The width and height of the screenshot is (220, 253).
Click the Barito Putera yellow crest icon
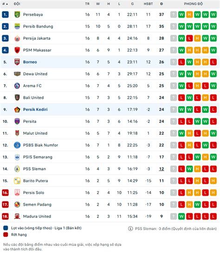pyautogui.click(x=17, y=181)
